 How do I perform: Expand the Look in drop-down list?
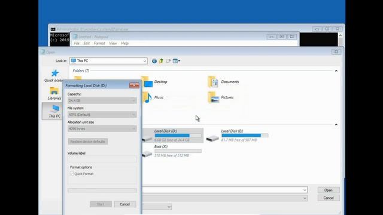coord(144,61)
